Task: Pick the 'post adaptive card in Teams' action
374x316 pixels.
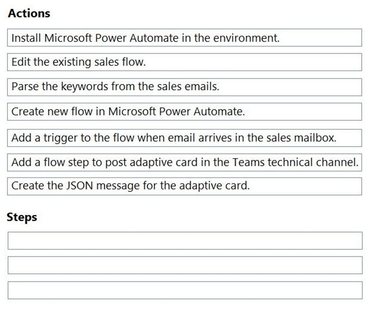Action: [185, 162]
